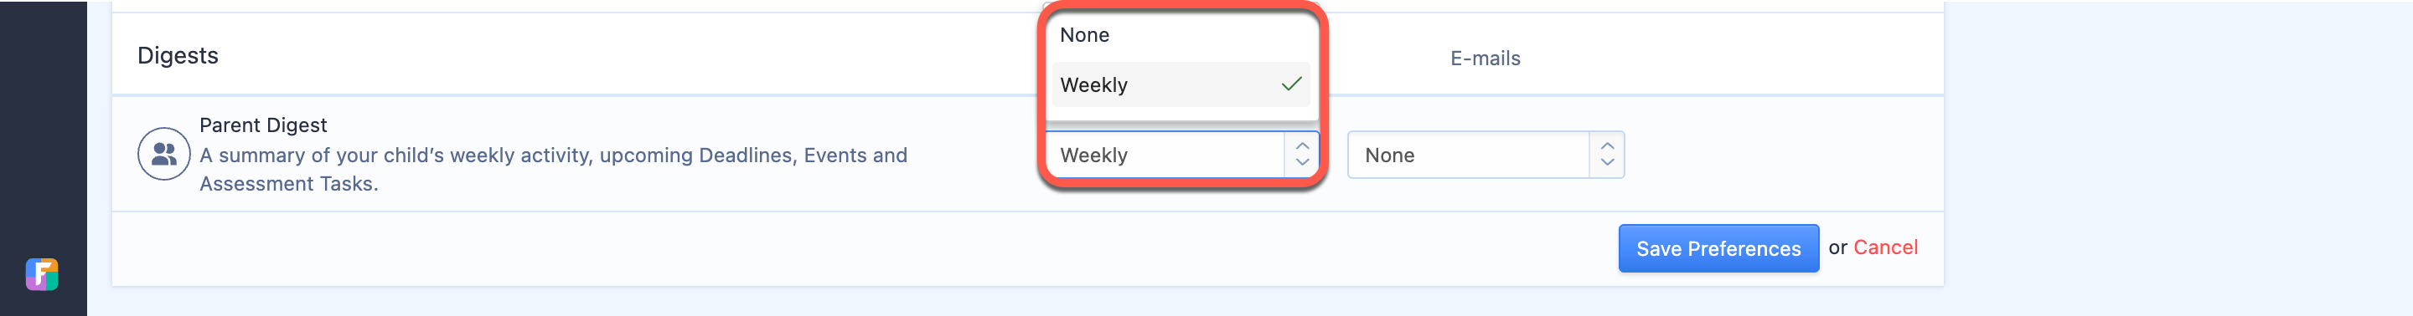Click the up chevron on the Weekly selector
This screenshot has height=316, width=2413.
1302,145
